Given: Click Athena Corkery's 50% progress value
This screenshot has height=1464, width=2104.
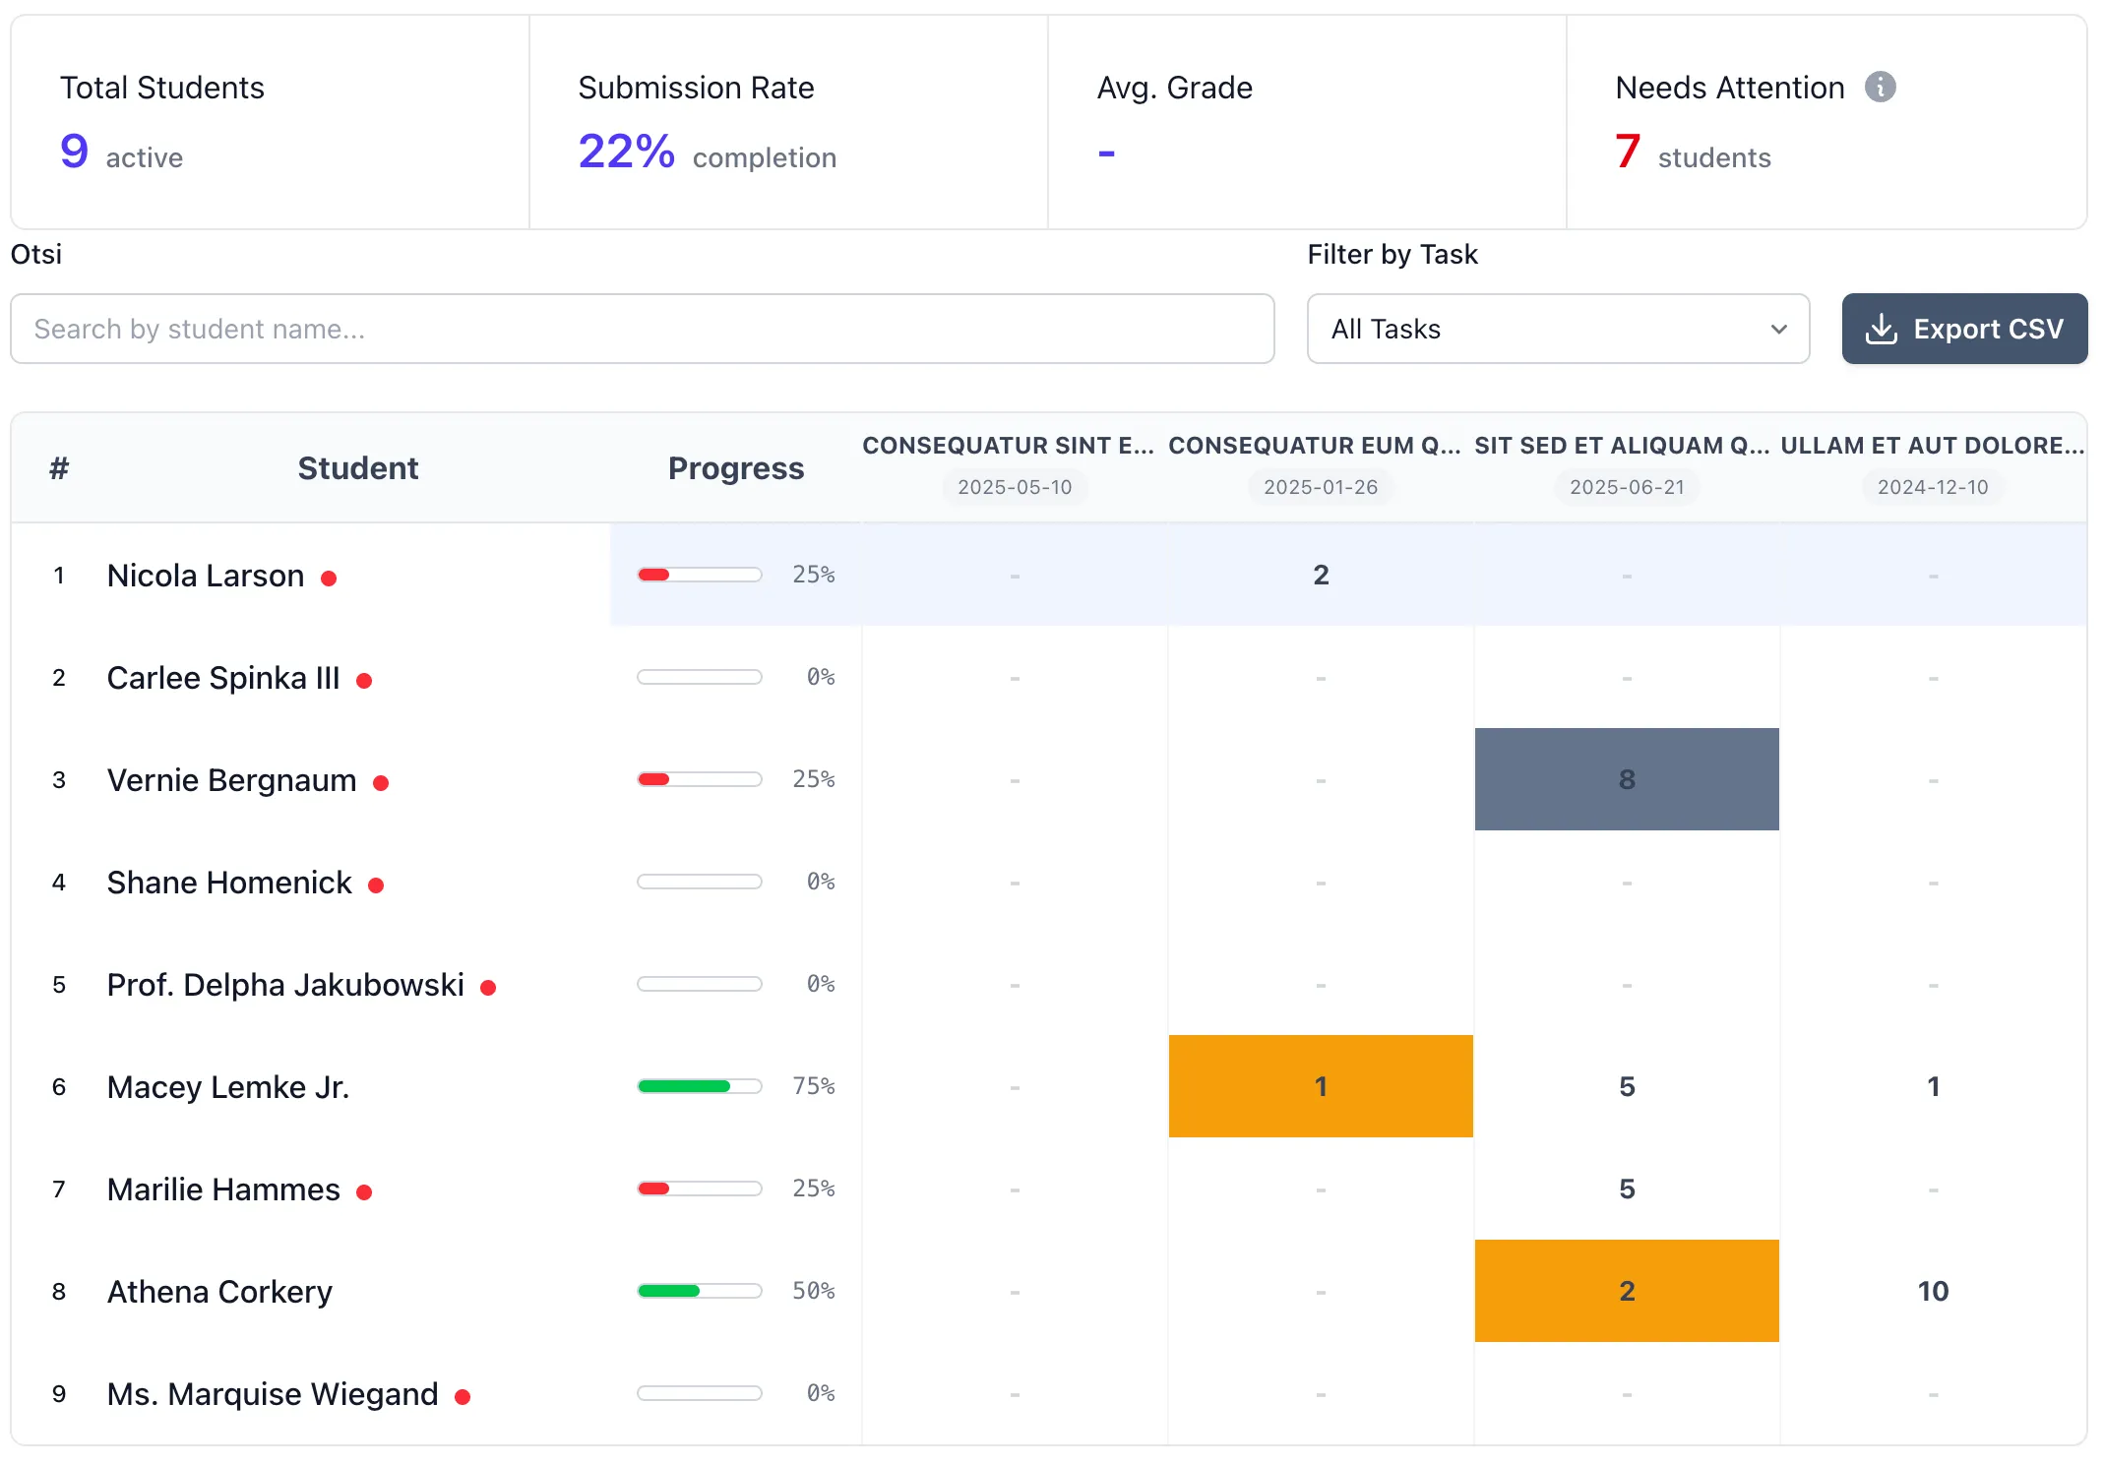Looking at the screenshot, I should tap(813, 1291).
